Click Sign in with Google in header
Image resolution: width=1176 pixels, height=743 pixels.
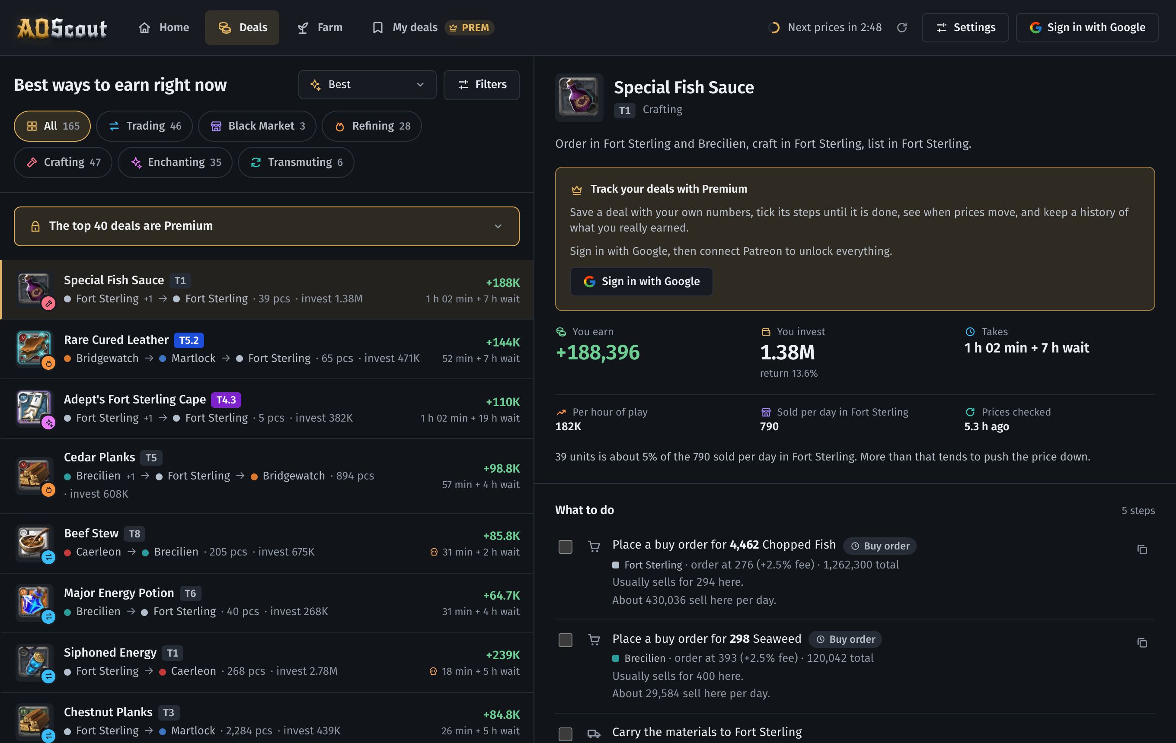(1087, 28)
